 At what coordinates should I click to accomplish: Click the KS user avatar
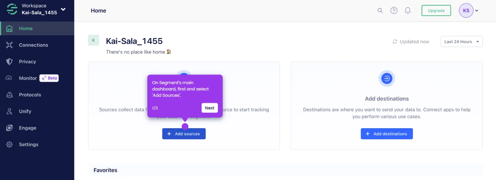point(466,11)
